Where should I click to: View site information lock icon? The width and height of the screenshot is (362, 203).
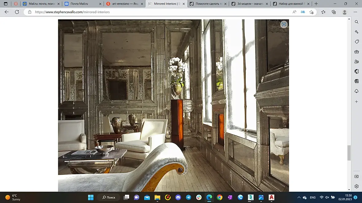click(x=29, y=12)
